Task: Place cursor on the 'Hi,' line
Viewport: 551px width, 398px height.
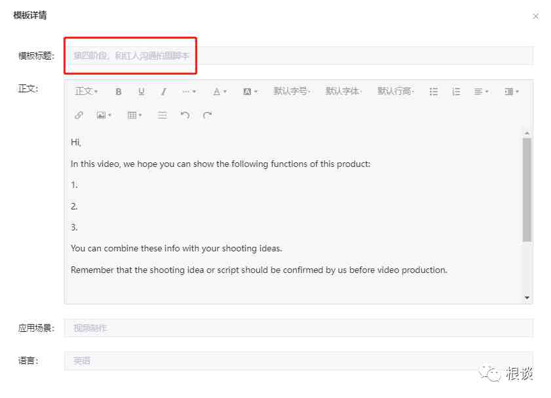Action: click(76, 142)
